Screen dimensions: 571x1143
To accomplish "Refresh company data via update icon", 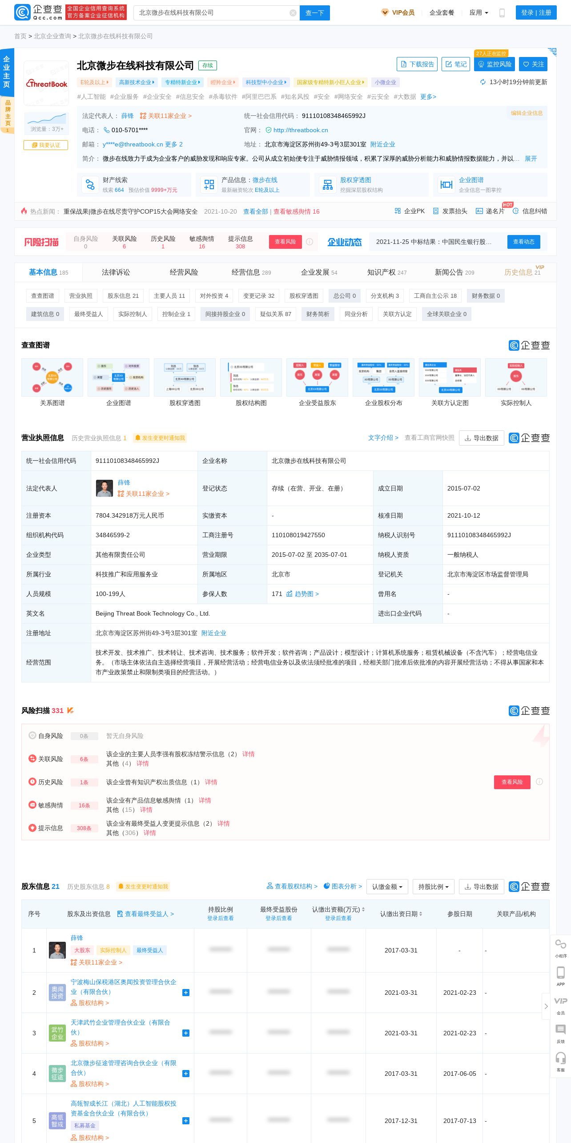I will (483, 82).
